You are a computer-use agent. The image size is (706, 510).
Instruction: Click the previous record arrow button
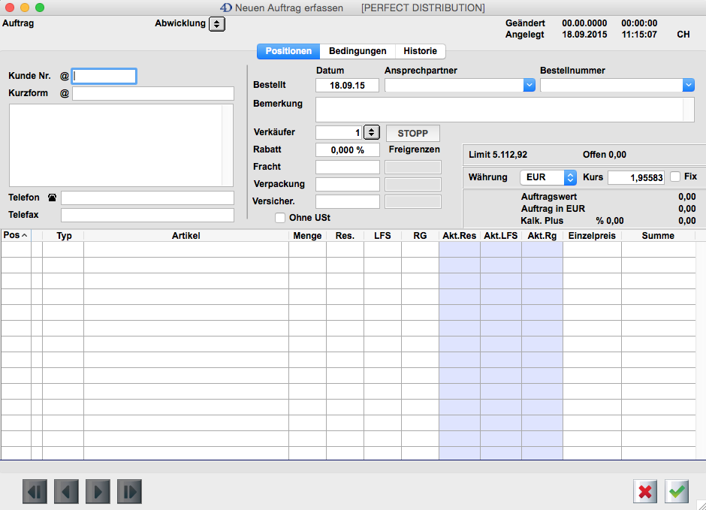[66, 492]
